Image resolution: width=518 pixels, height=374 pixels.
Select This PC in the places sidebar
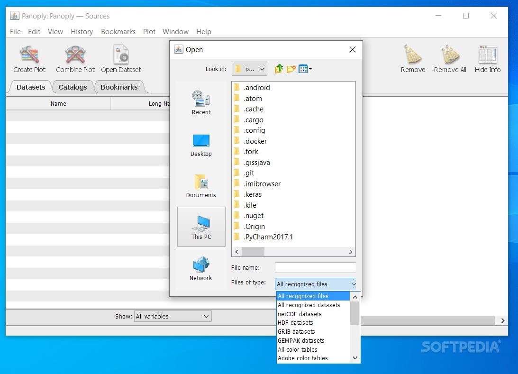201,227
